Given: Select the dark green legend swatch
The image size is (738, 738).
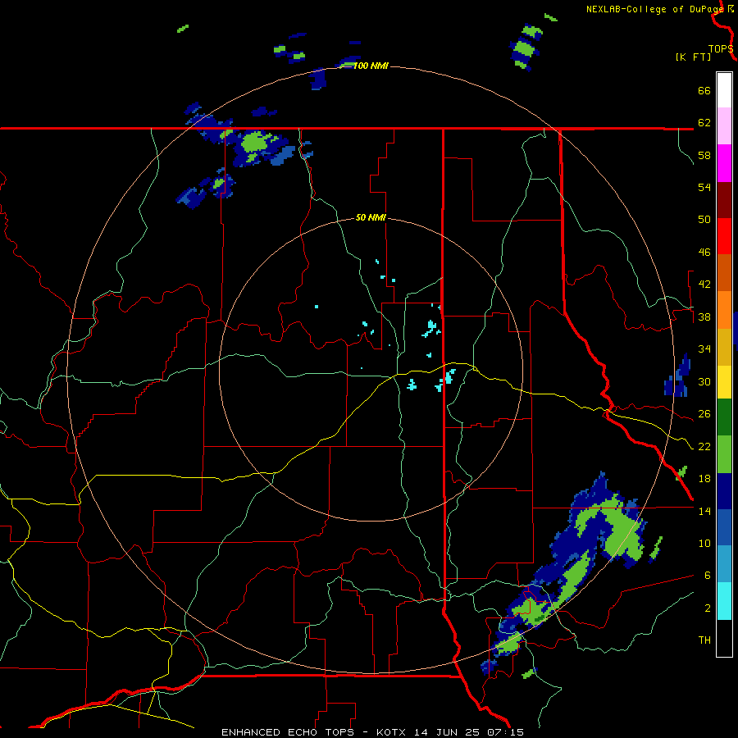Looking at the screenshot, I should pyautogui.click(x=724, y=417).
